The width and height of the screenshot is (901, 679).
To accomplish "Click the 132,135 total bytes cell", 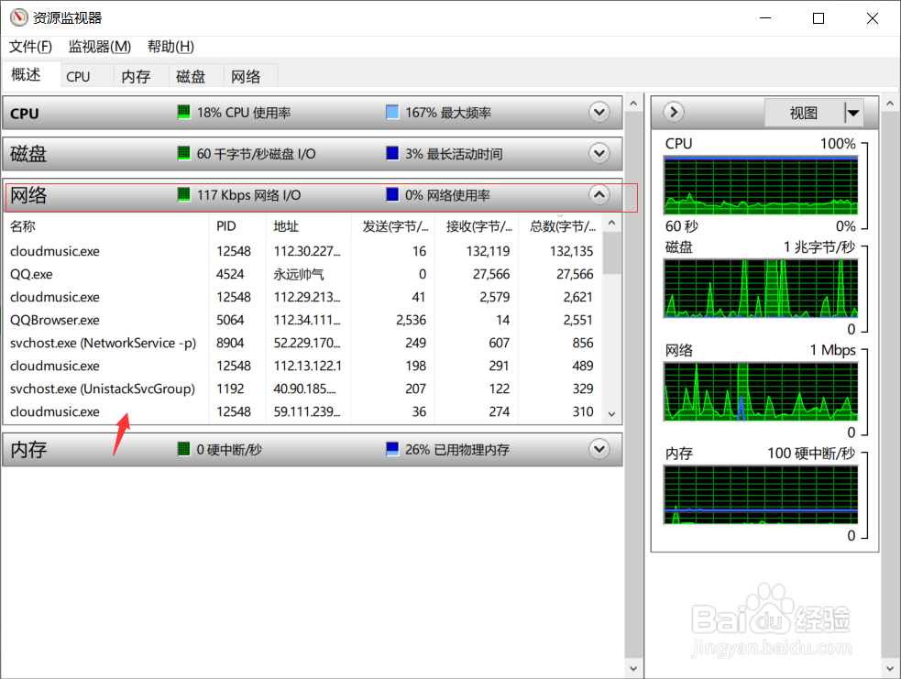I will tap(571, 251).
